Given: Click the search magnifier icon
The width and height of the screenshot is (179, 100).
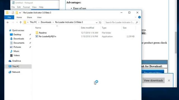Looking at the screenshot, I should (137, 22).
